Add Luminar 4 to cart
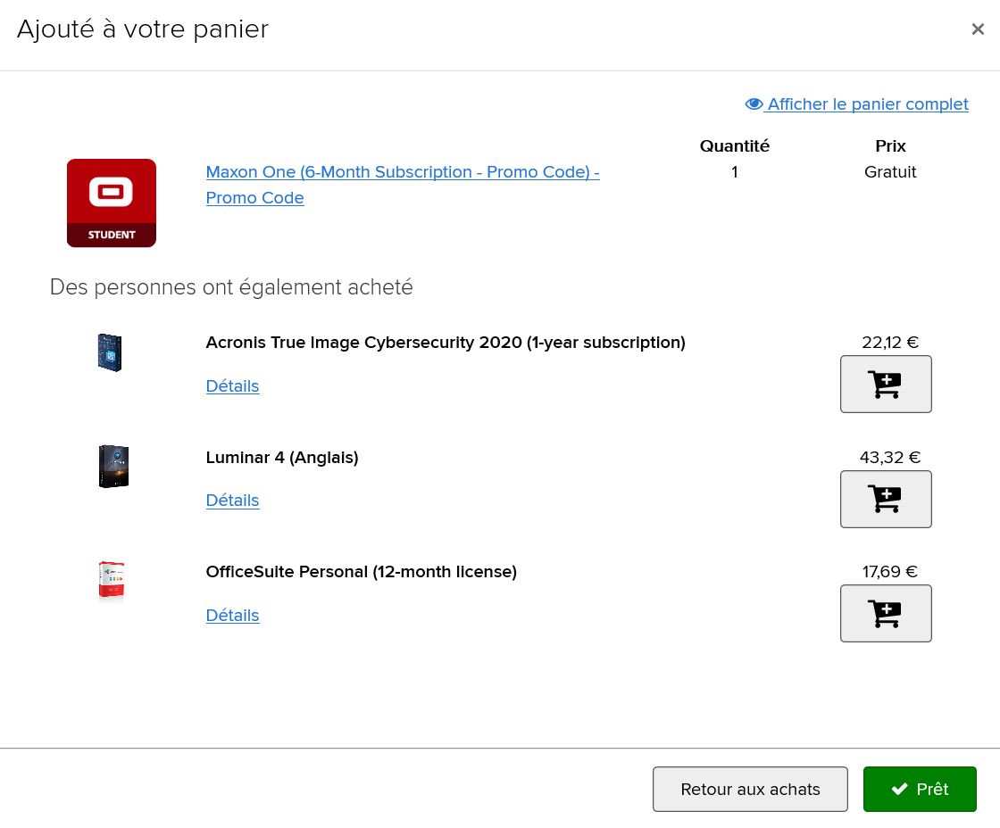 tap(886, 499)
